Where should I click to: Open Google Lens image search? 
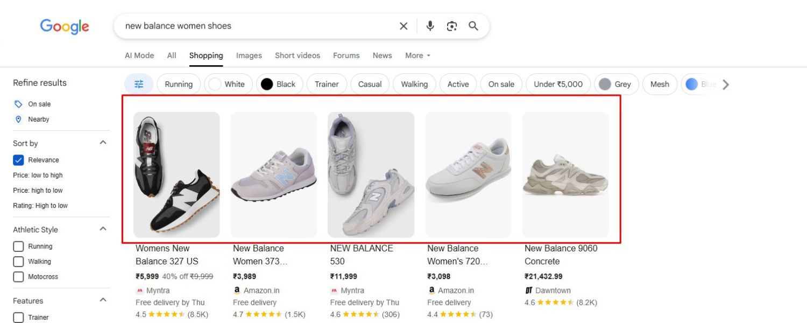(451, 25)
